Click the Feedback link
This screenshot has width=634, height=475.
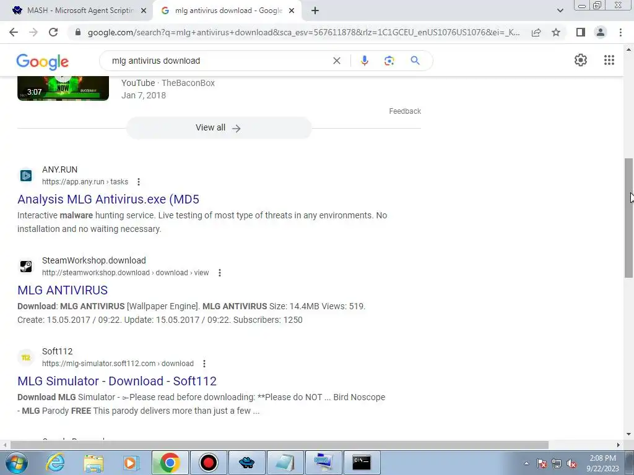(x=405, y=111)
